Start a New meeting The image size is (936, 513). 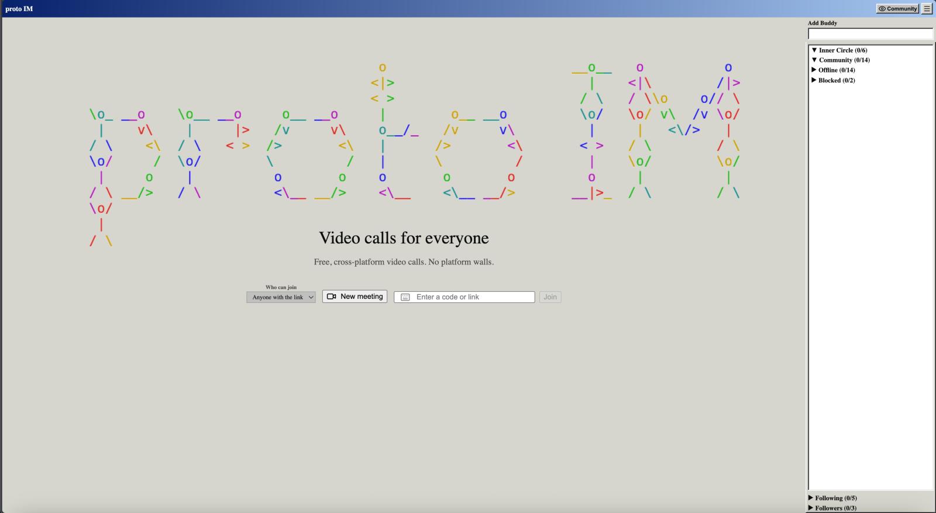355,297
